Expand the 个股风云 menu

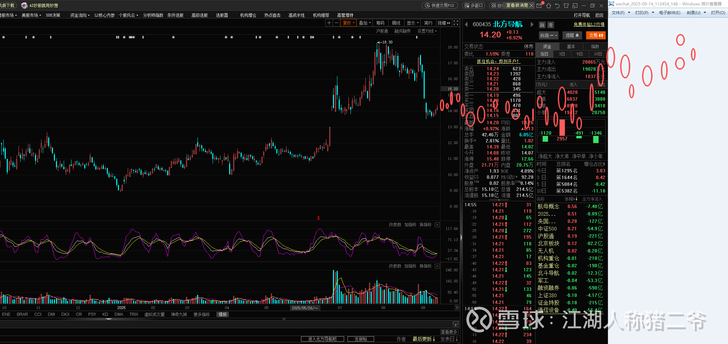click(x=128, y=15)
